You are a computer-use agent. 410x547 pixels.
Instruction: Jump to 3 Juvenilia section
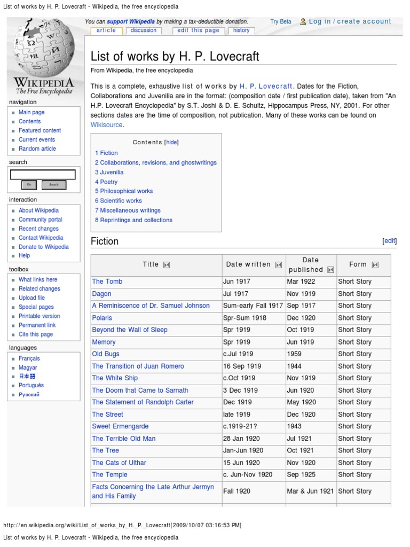[x=109, y=173]
